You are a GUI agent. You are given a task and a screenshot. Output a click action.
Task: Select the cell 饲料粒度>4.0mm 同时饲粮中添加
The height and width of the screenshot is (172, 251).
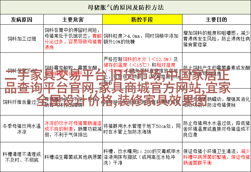tap(142, 39)
